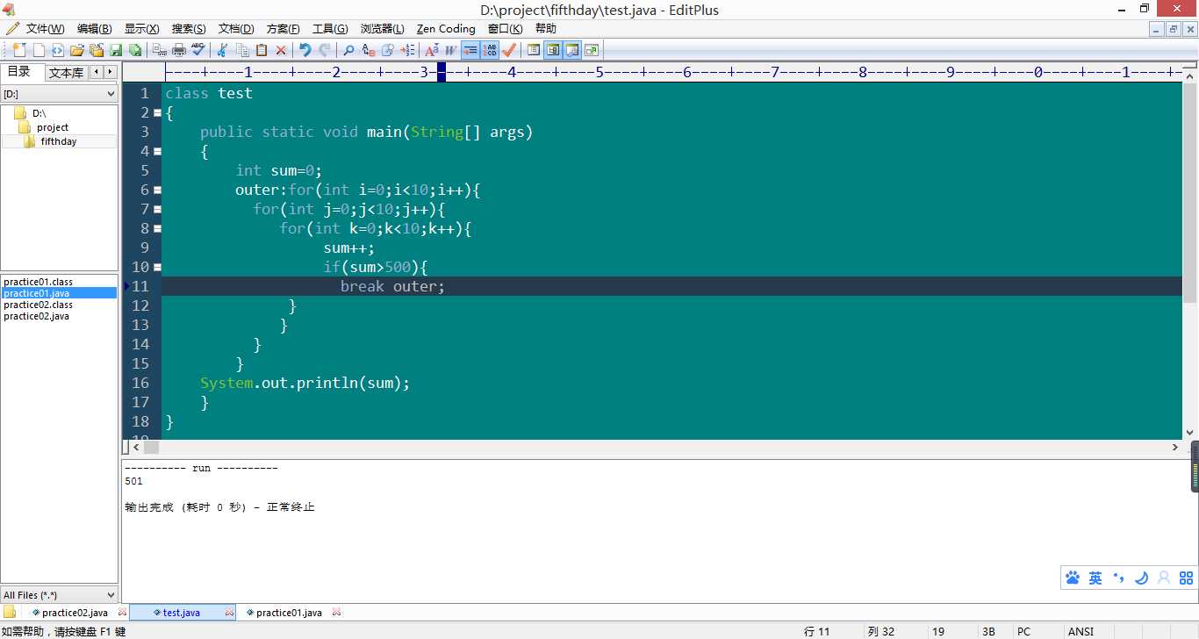Open a file with the folder icon

tap(77, 50)
